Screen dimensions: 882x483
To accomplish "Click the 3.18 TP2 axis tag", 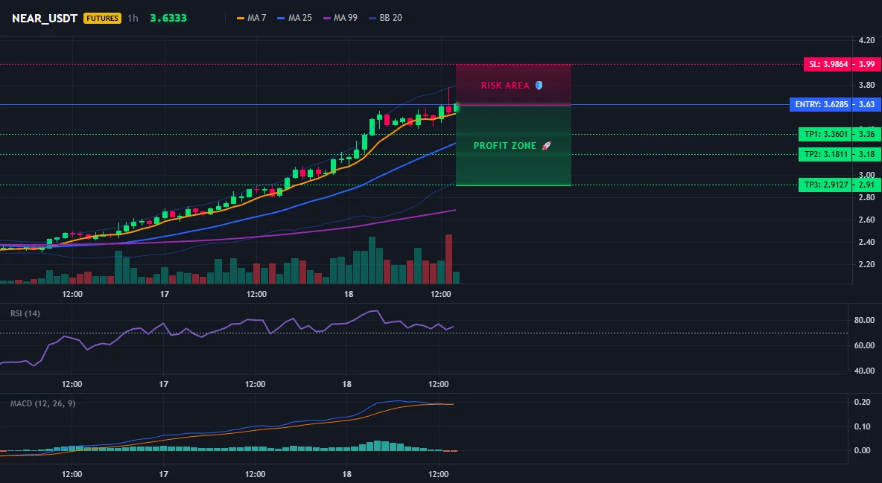I will click(x=866, y=154).
